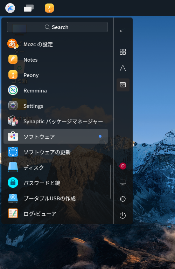Switch to alphabetical A sorting view

tap(123, 68)
